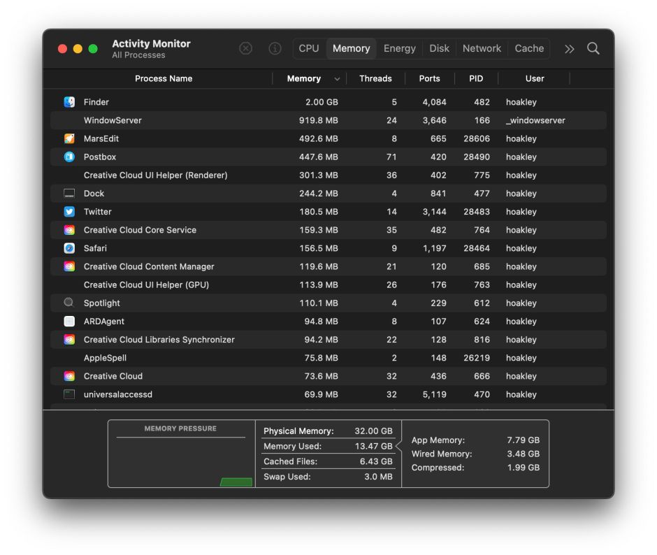Click the Safari compass icon

(69, 248)
